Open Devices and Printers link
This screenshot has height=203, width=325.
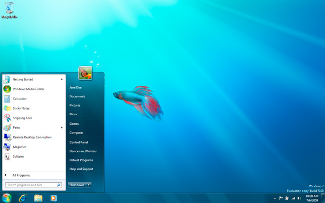[83, 151]
